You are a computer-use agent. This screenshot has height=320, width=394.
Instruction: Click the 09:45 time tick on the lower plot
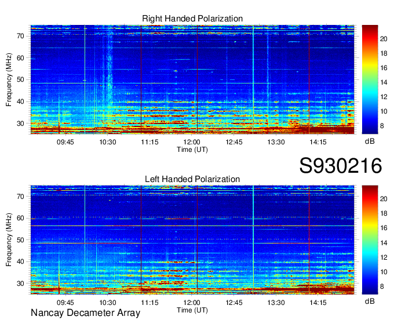(65, 303)
